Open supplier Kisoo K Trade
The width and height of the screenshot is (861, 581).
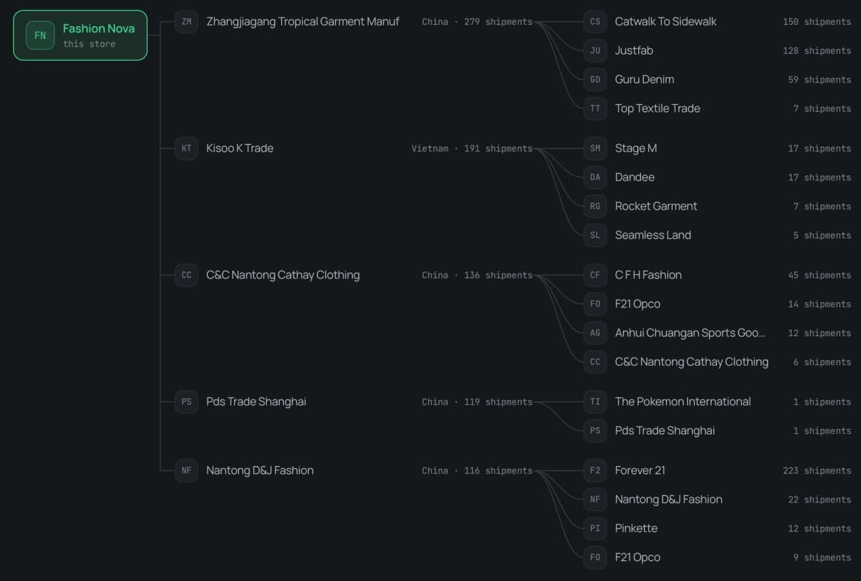[239, 149]
